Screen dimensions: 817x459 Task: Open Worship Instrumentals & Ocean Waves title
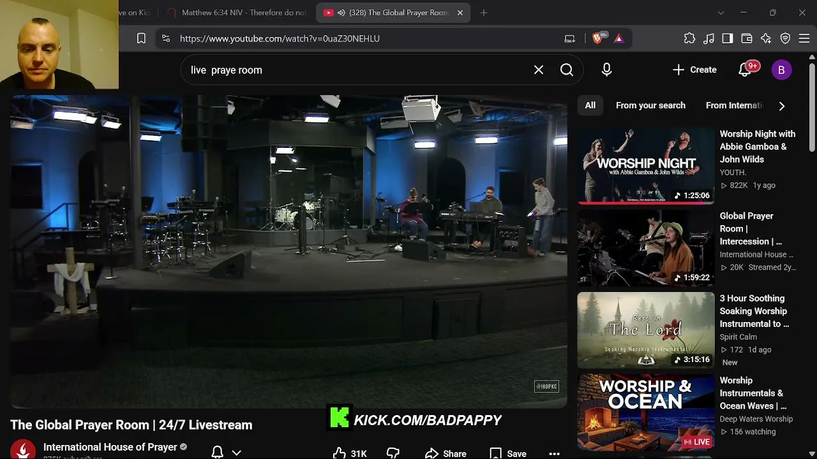click(x=753, y=393)
